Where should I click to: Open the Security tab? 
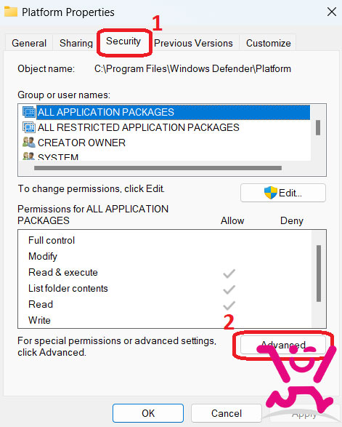123,41
